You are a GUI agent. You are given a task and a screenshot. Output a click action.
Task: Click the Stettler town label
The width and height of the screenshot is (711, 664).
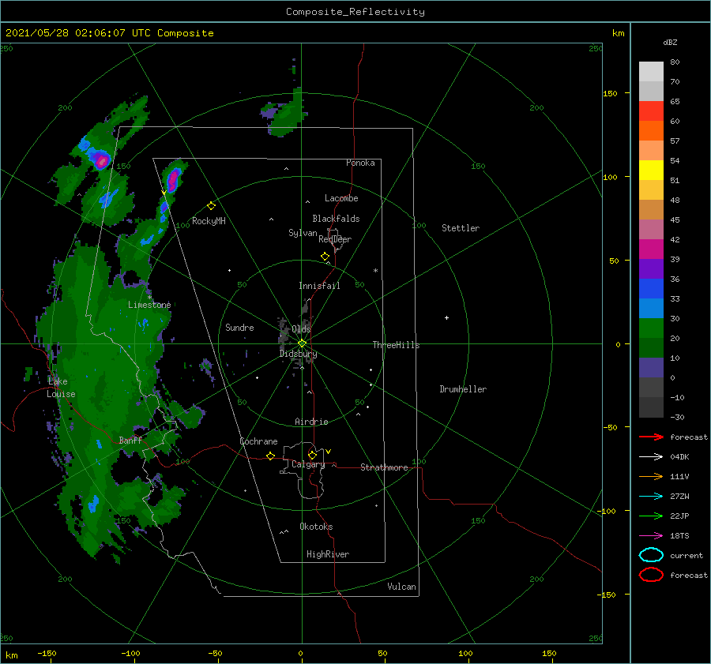461,228
